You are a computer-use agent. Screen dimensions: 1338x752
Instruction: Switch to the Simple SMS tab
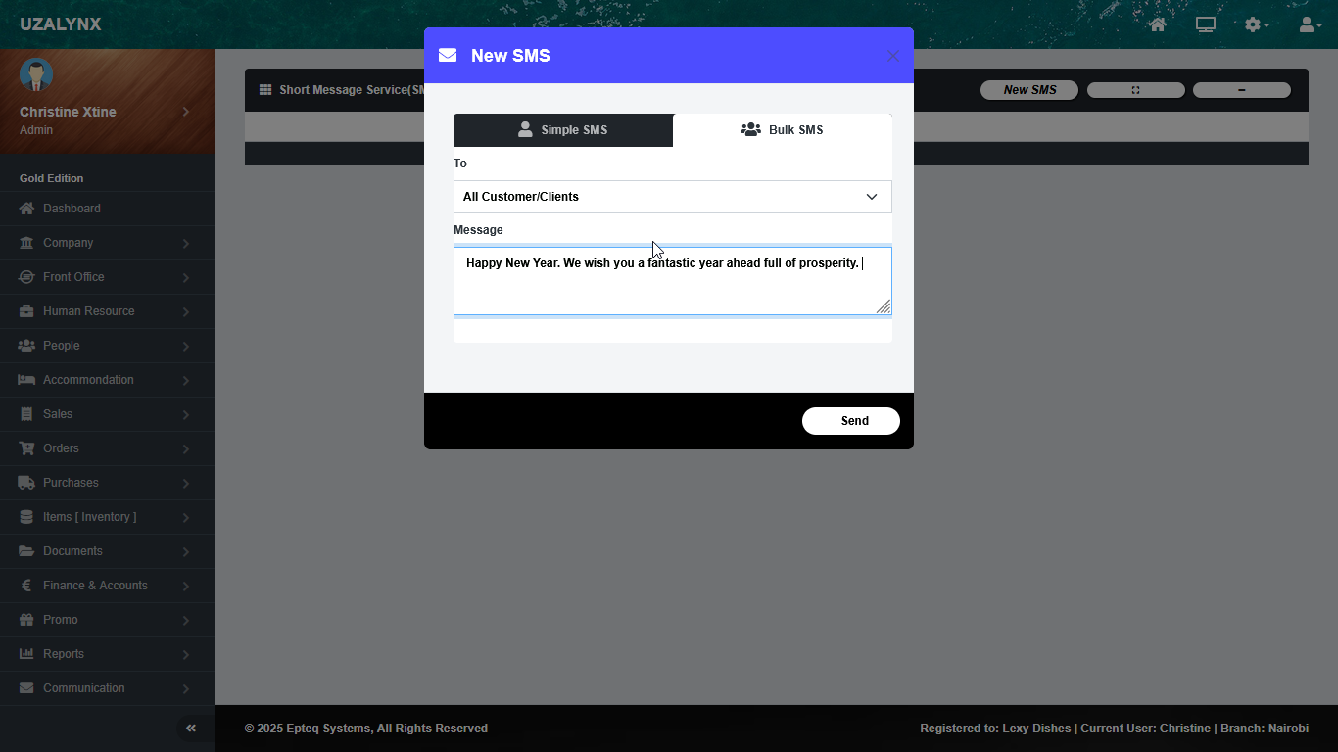coord(563,130)
